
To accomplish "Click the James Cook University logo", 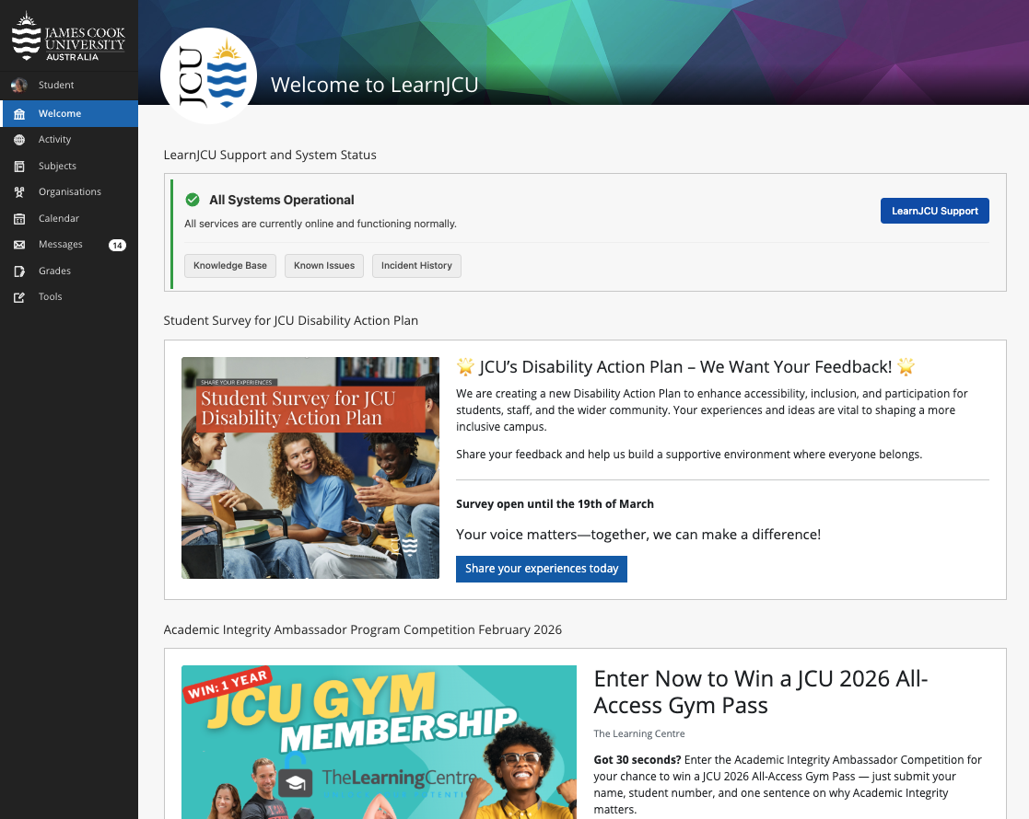I will (68, 36).
